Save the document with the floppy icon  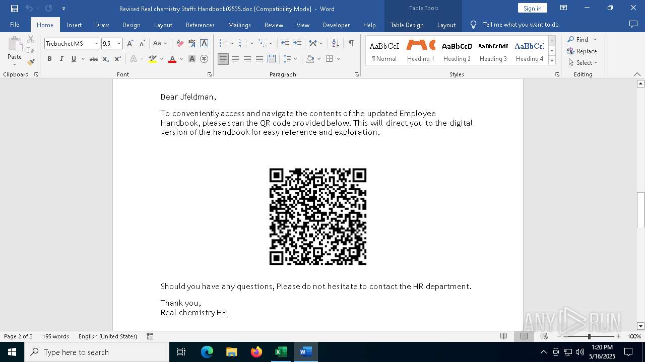[x=15, y=9]
